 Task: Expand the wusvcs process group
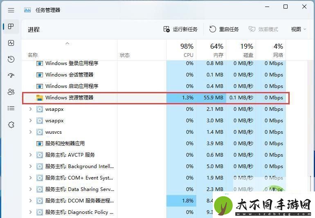click(31, 132)
